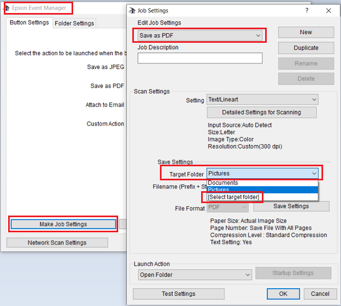
Task: Click the Job Settings help question mark
Action: click(x=307, y=10)
